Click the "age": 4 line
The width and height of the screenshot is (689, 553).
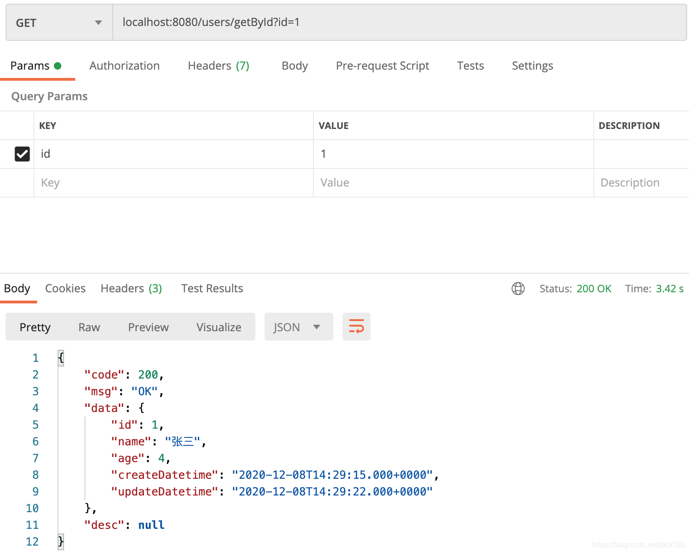(141, 458)
